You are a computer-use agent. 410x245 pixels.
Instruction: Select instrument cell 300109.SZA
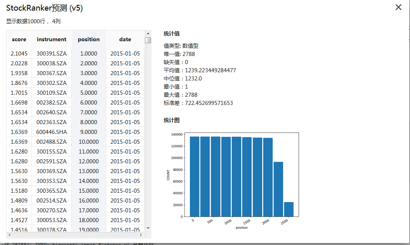52,93
